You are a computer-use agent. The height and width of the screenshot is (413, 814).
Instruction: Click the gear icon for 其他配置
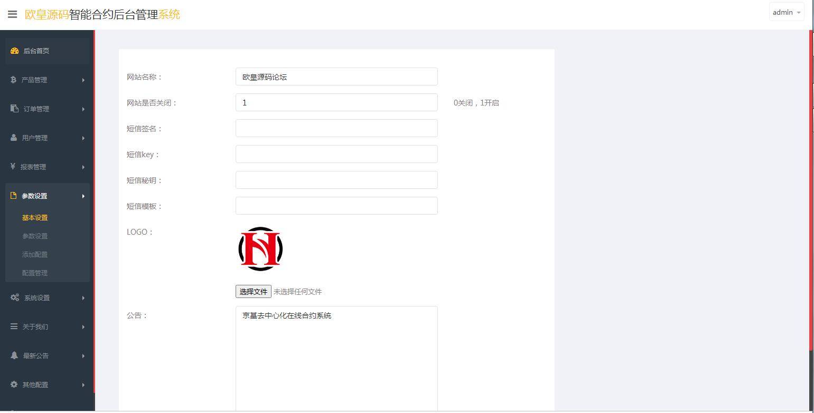point(14,385)
